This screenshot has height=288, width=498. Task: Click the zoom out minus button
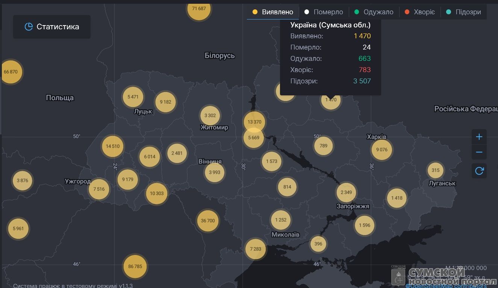[x=479, y=152]
